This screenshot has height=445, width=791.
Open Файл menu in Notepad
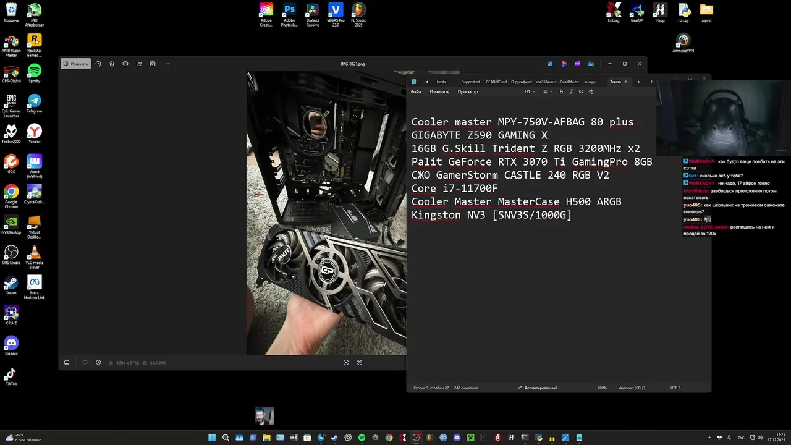[x=416, y=92]
